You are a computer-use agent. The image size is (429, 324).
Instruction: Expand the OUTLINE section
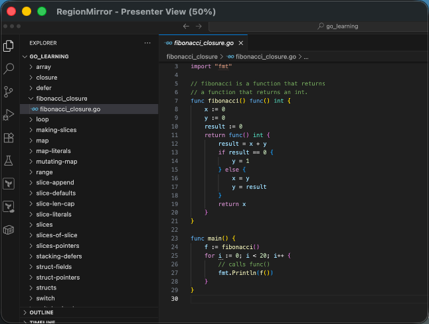point(41,312)
